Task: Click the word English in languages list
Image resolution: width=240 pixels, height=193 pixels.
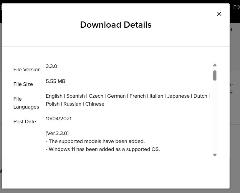Action: pos(54,96)
